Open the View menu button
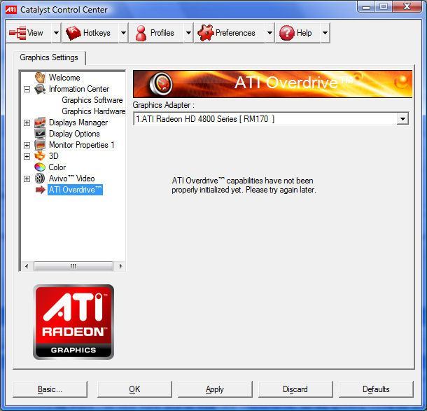The width and height of the screenshot is (427, 411). pyautogui.click(x=29, y=33)
